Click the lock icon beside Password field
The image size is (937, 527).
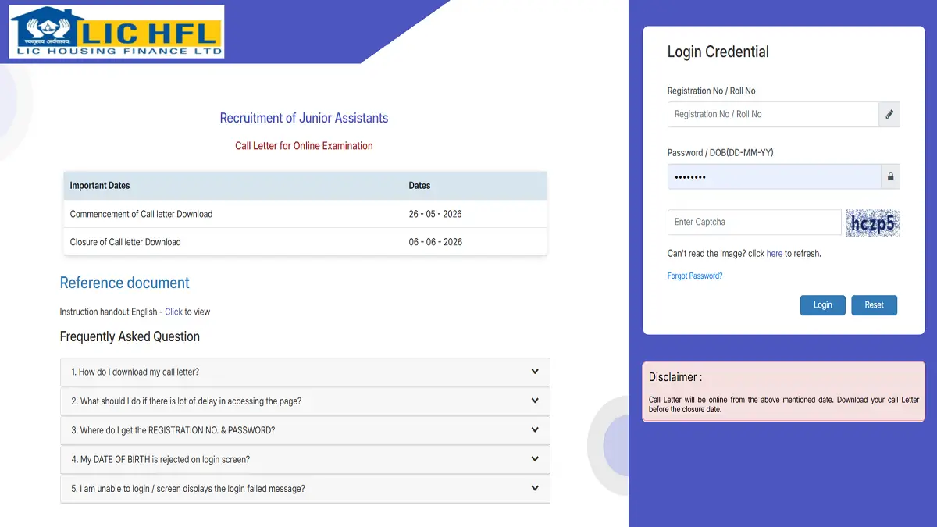pos(890,176)
